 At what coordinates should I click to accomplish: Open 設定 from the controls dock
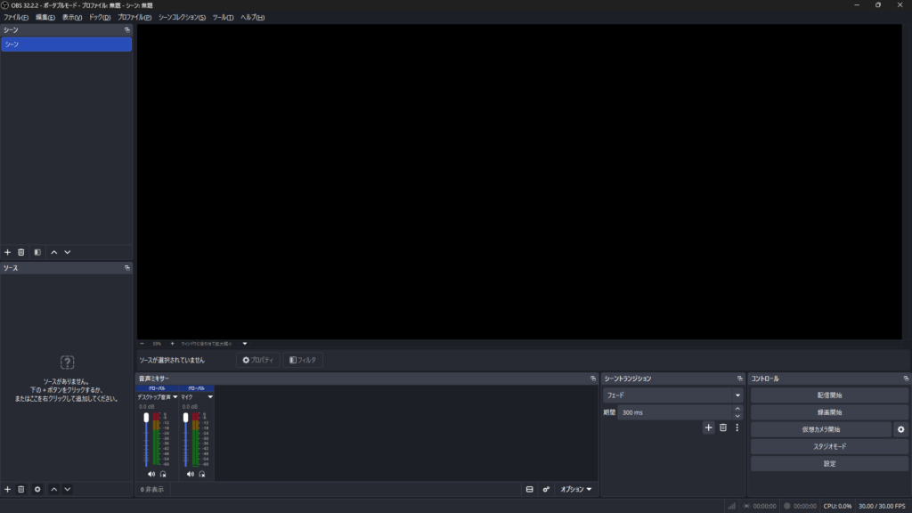829,464
